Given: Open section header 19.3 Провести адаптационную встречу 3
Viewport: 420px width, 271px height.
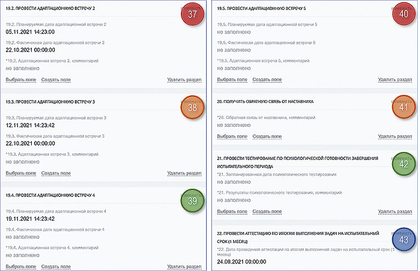Looking at the screenshot, I should point(50,102).
